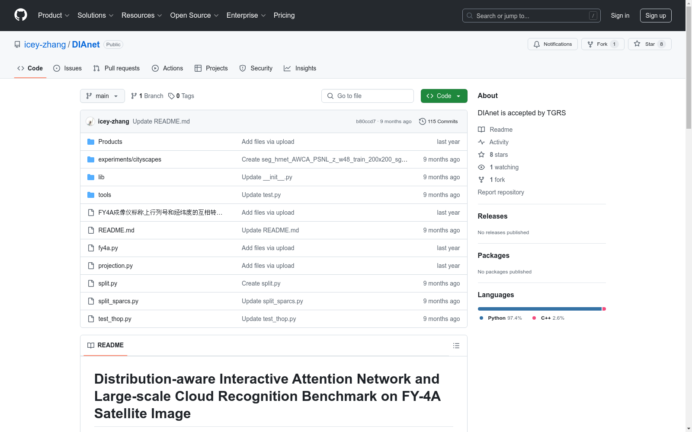Open the experiments/cityscapes folder name
This screenshot has width=692, height=432.
pos(130,159)
